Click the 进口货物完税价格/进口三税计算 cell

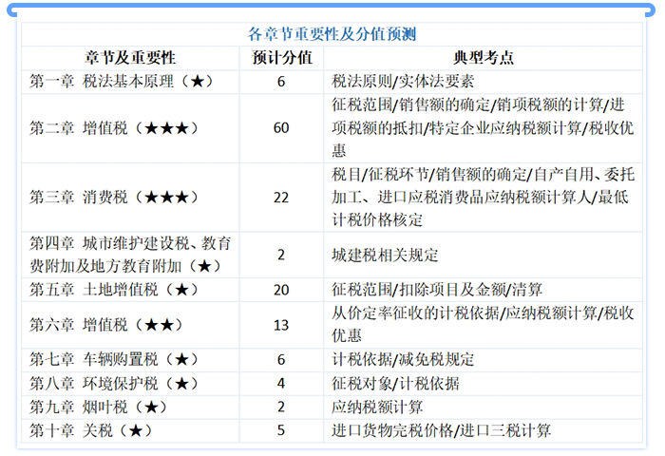(x=441, y=430)
